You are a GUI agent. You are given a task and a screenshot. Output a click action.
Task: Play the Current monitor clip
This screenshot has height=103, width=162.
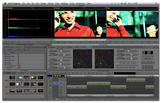point(80,42)
